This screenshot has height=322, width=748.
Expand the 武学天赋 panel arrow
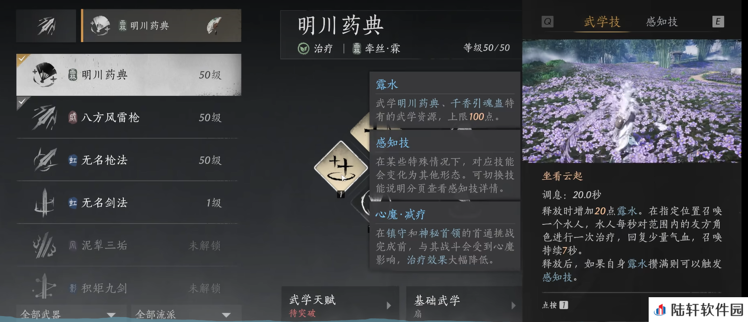(389, 306)
